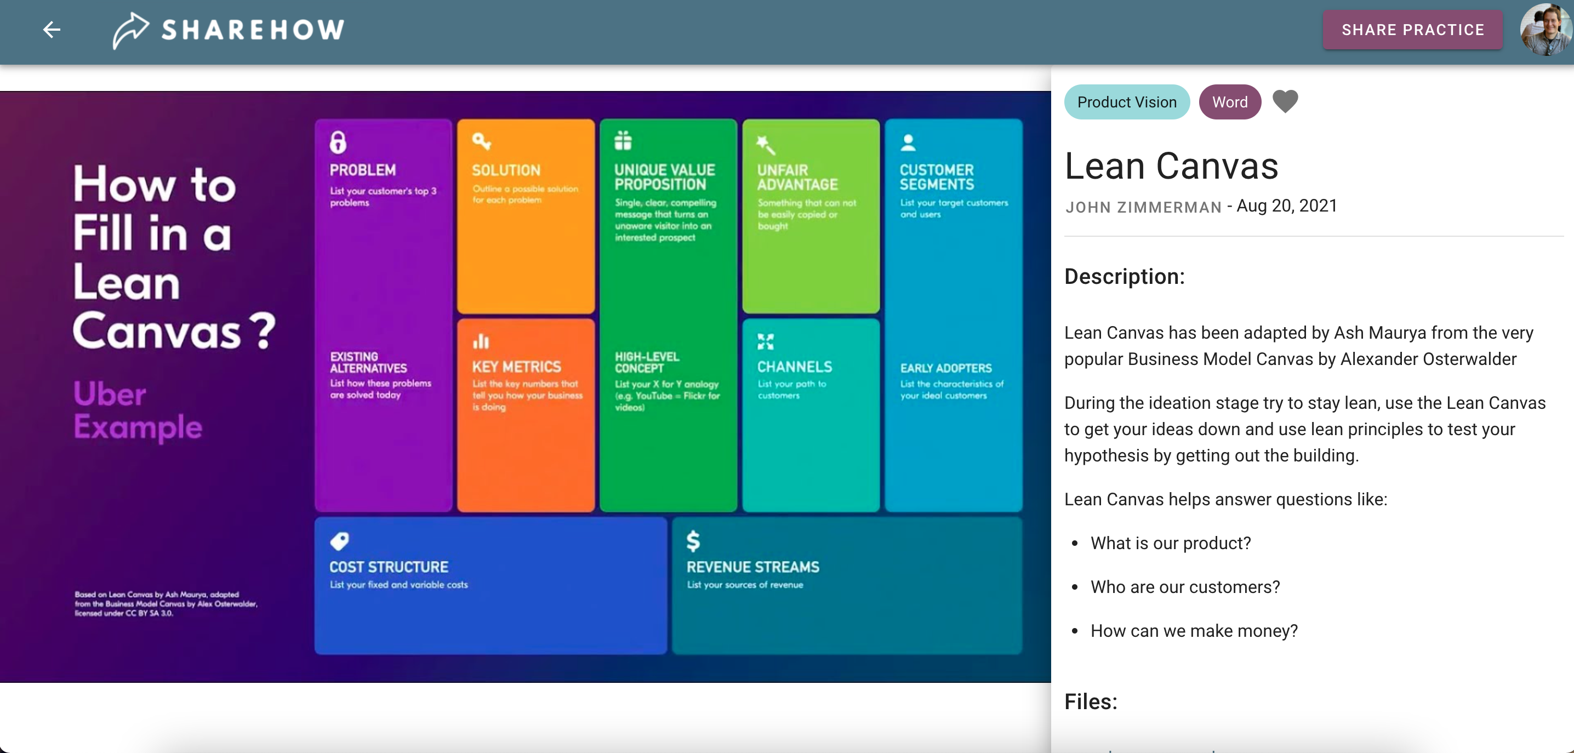Toggle the heart favorite icon
The height and width of the screenshot is (753, 1574).
tap(1285, 101)
